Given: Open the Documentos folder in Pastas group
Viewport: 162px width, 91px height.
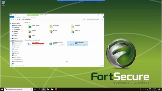Looking at the screenshot, I should pos(54,26).
